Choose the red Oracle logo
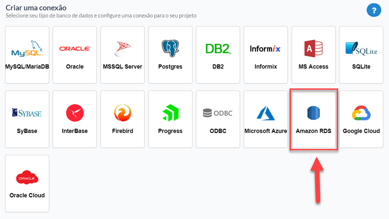 click(x=75, y=49)
